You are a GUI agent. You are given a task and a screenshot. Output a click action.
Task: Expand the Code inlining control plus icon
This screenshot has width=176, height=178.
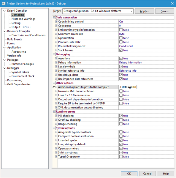tap(56, 21)
